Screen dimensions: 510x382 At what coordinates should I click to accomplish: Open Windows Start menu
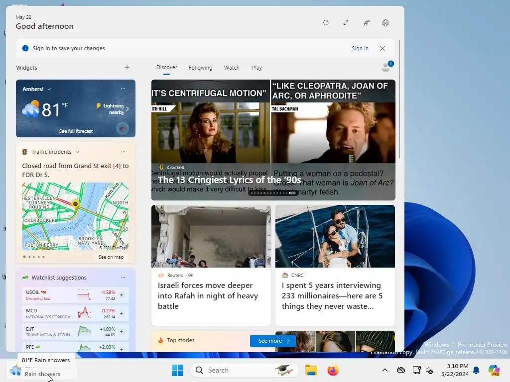178,370
